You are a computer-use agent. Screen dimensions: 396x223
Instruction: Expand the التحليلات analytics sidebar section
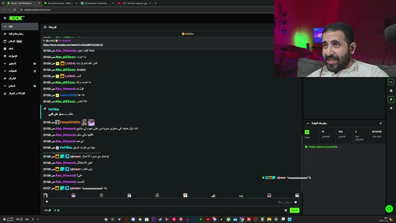20,71
